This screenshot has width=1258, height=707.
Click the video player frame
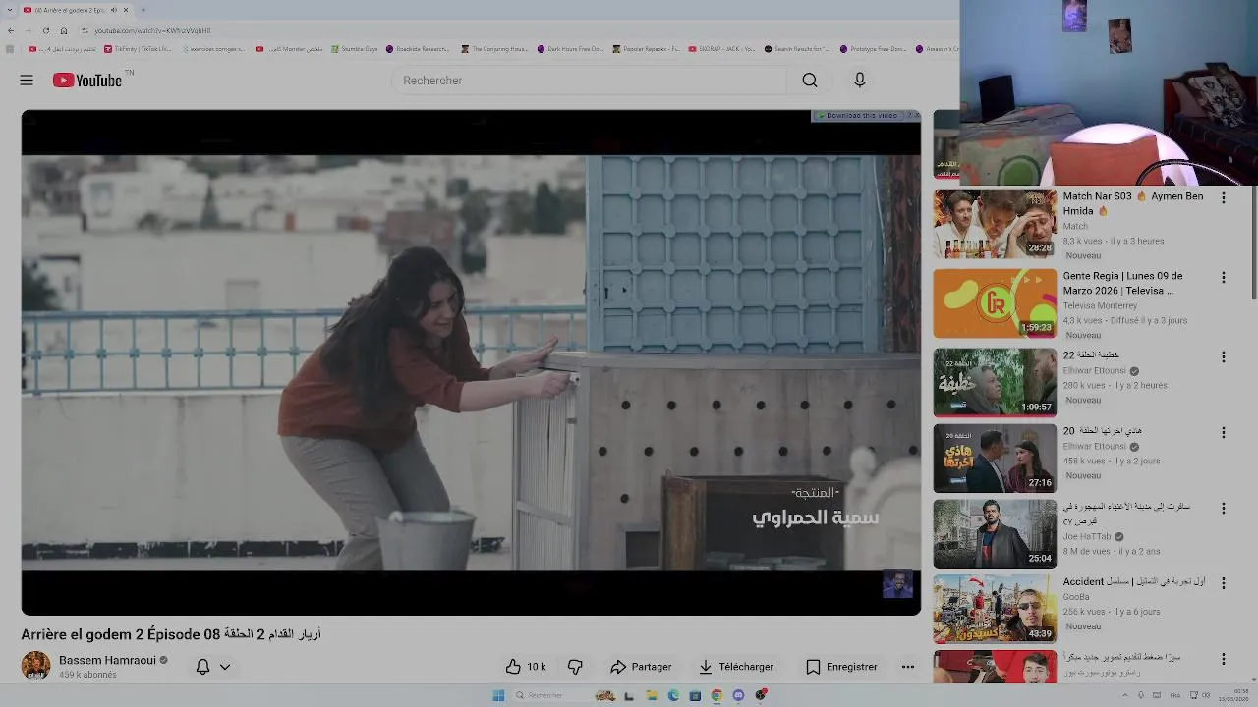click(471, 362)
